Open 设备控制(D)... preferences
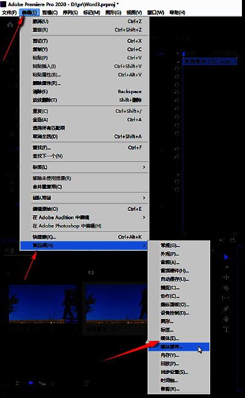This screenshot has height=398, width=245. [179, 313]
